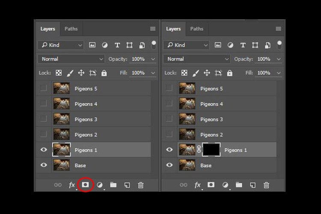Image resolution: width=321 pixels, height=214 pixels.
Task: Create new group in right panel
Action: pyautogui.click(x=239, y=185)
